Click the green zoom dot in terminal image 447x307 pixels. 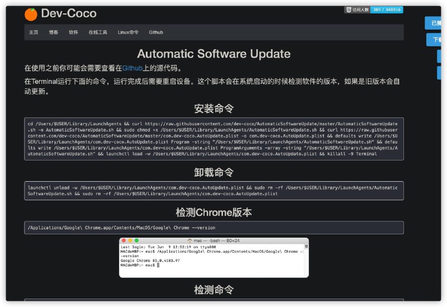click(x=136, y=240)
